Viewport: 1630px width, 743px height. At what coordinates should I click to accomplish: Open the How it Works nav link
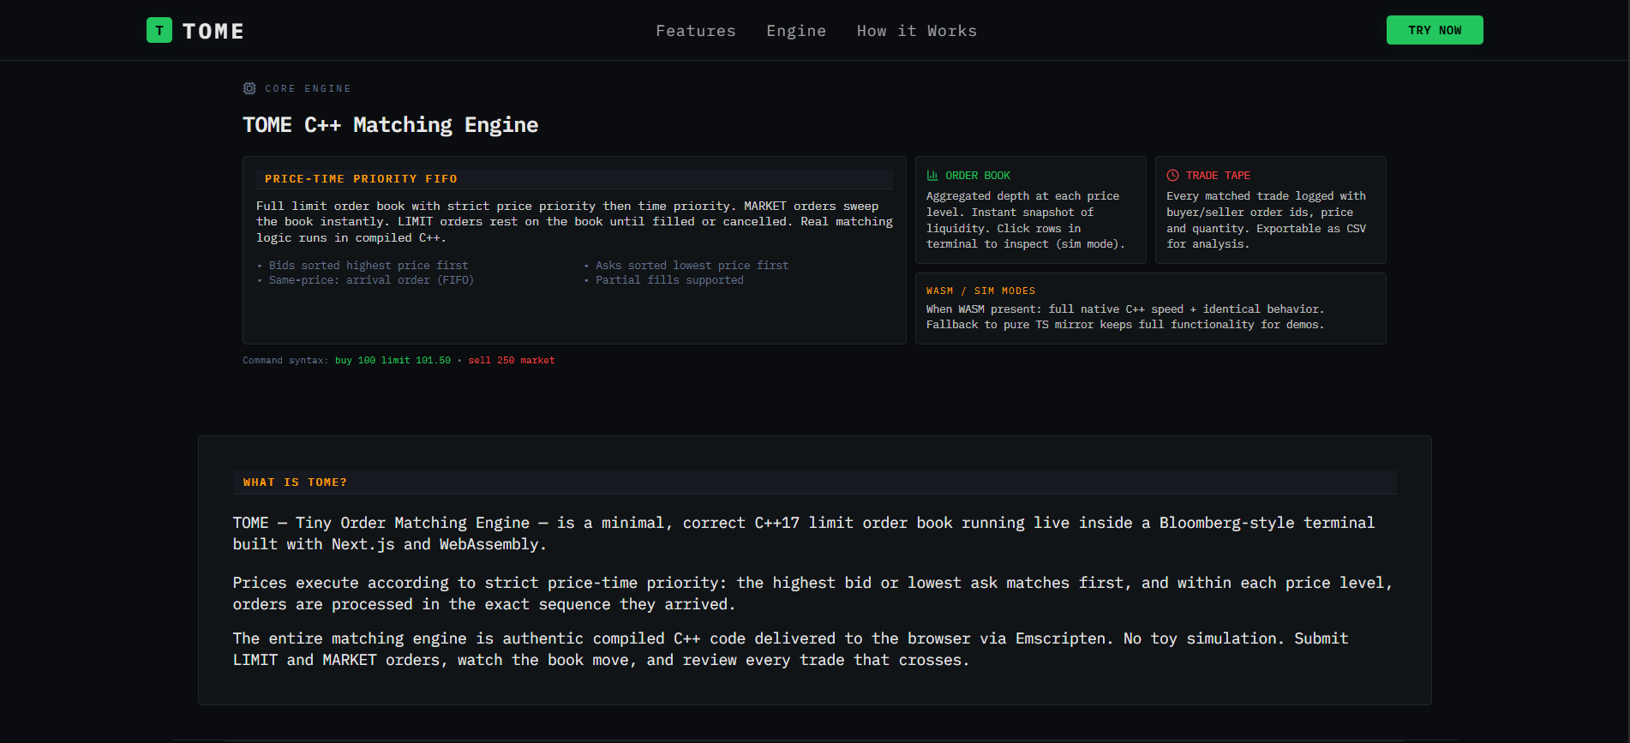pos(917,31)
